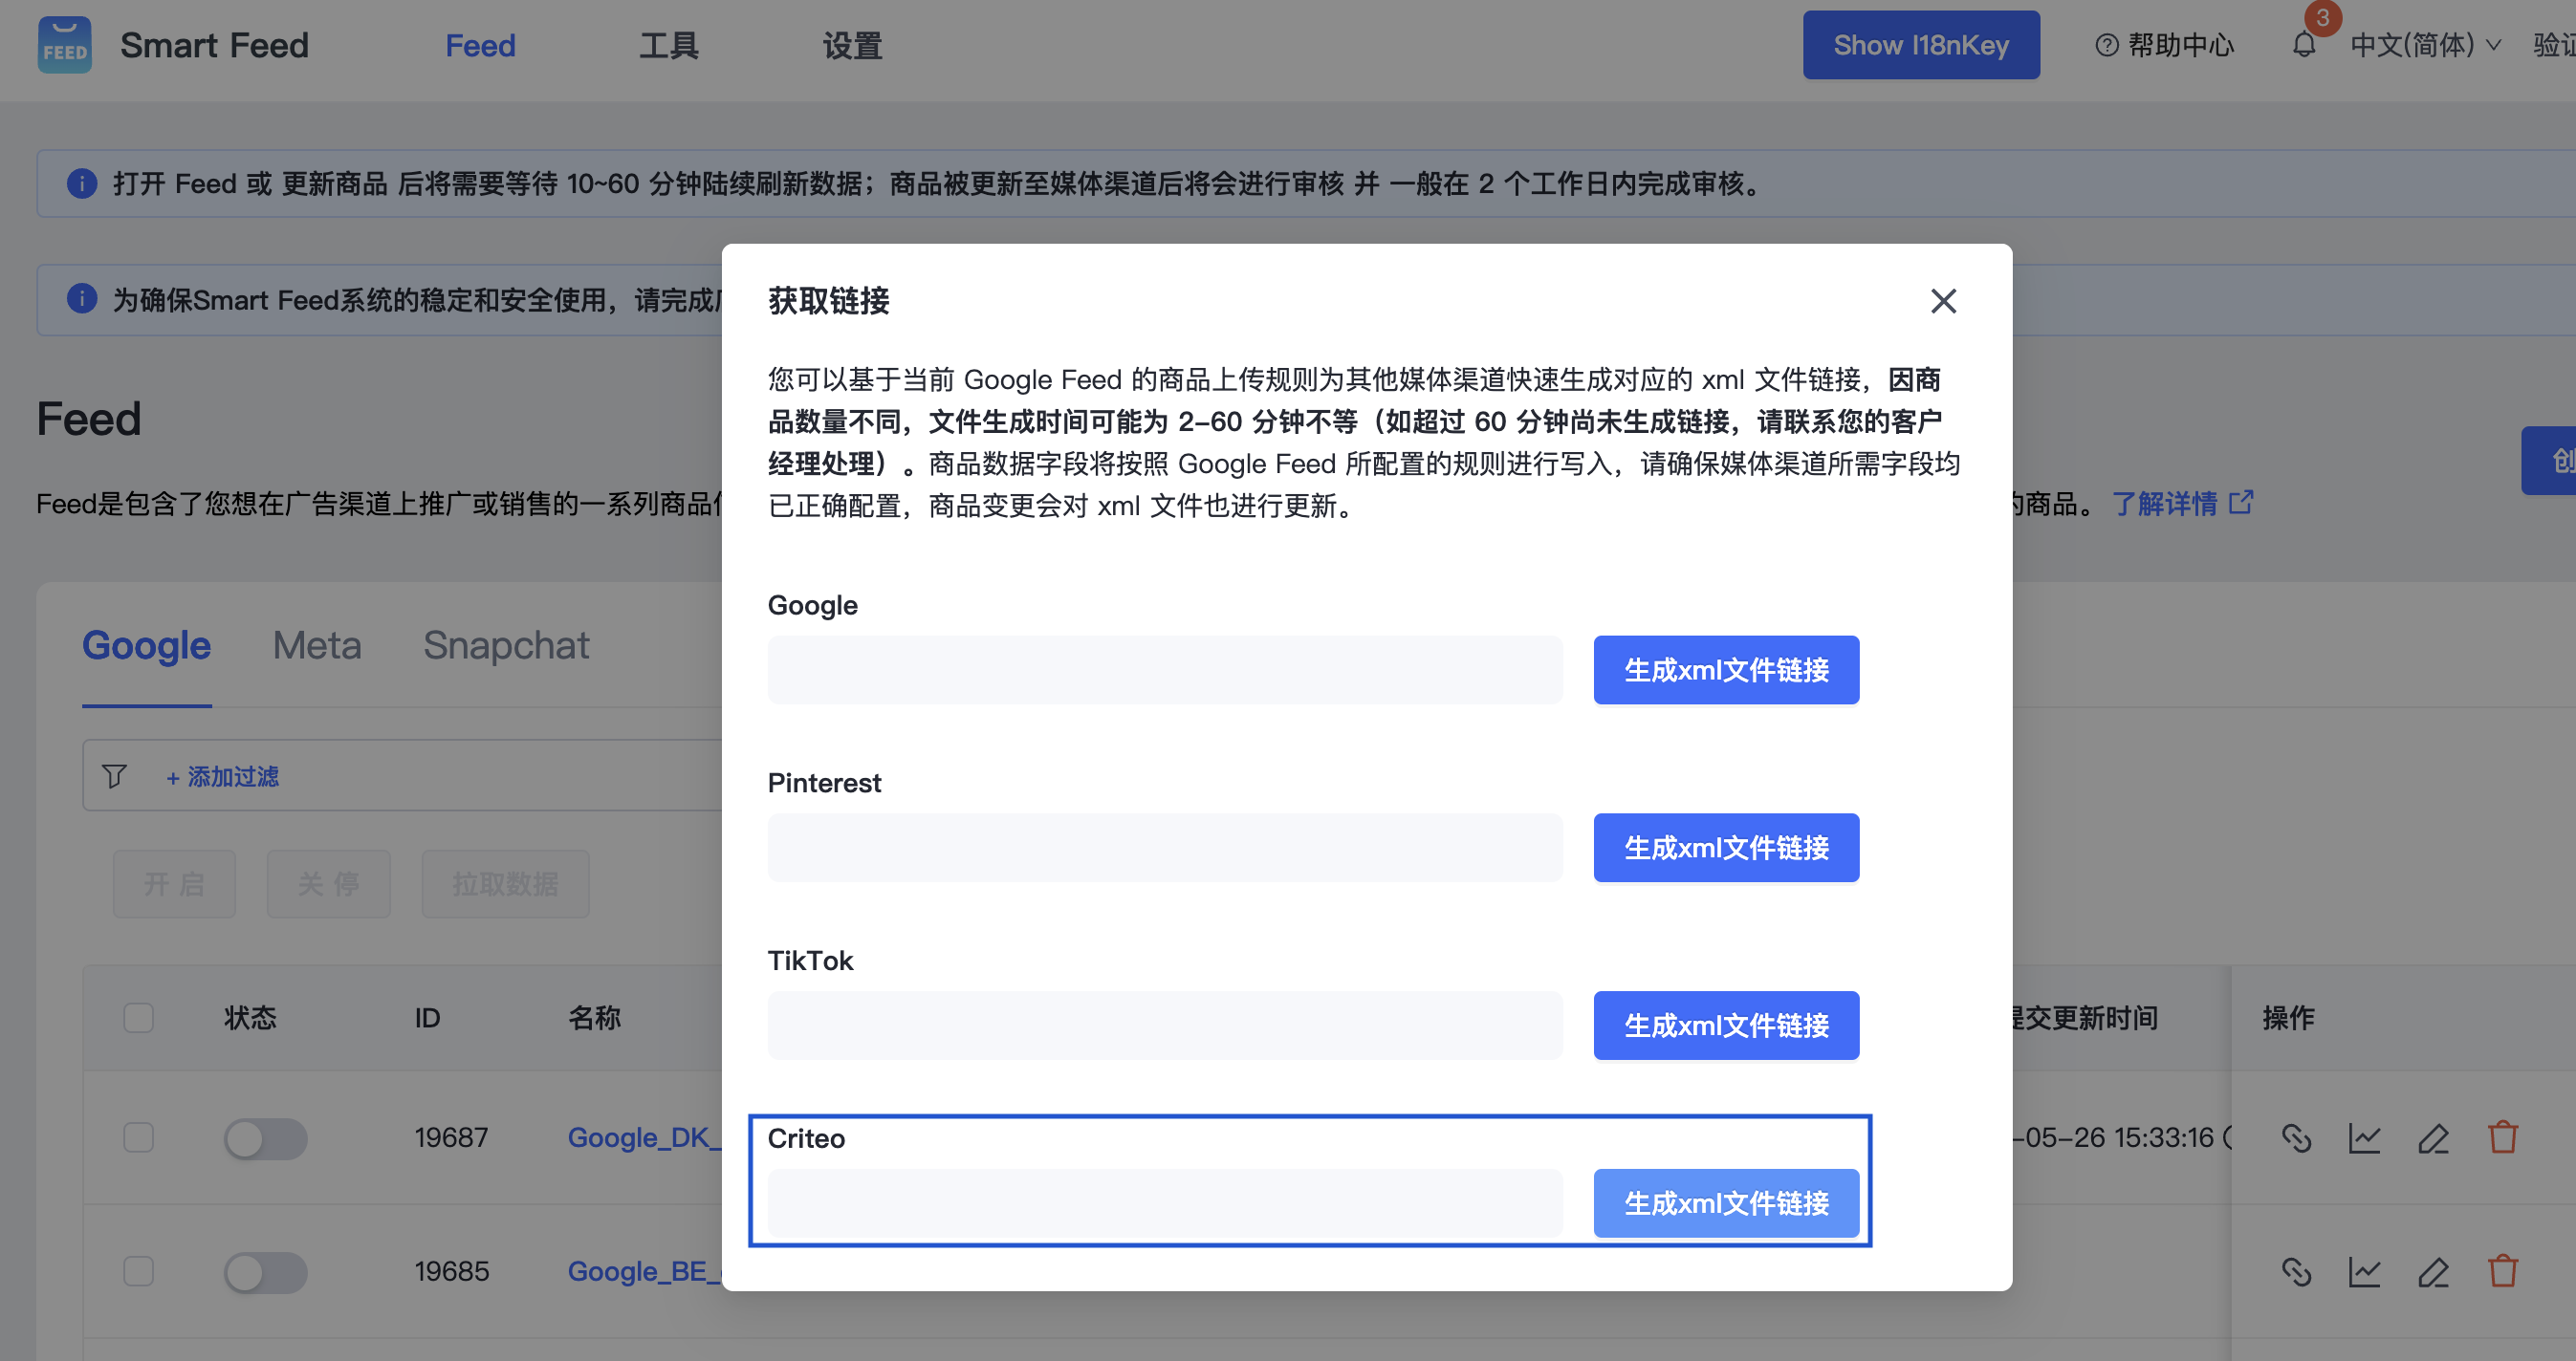Click the 关停 button
Screen dimensions: 2576x1361
tap(328, 883)
